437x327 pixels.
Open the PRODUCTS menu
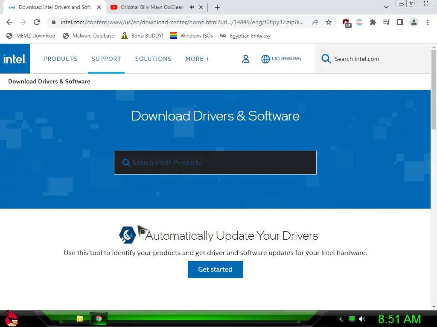[x=61, y=59]
